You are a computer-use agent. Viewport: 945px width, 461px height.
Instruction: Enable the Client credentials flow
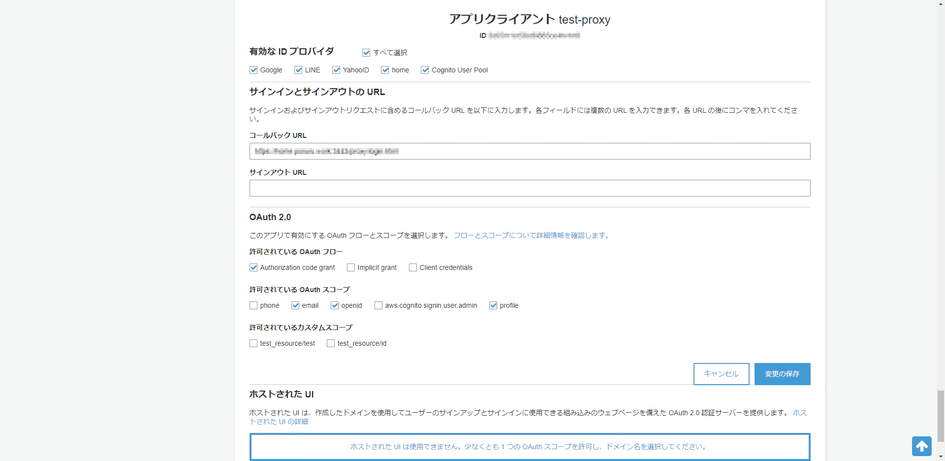[413, 267]
